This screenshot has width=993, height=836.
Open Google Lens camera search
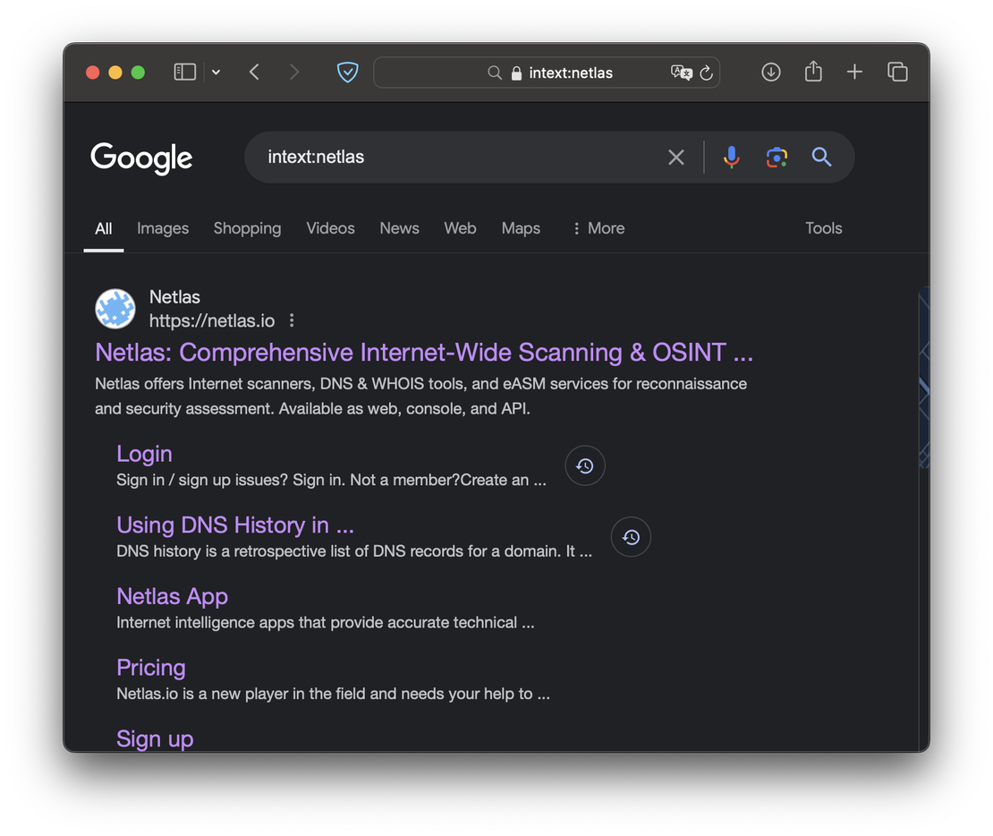(776, 157)
